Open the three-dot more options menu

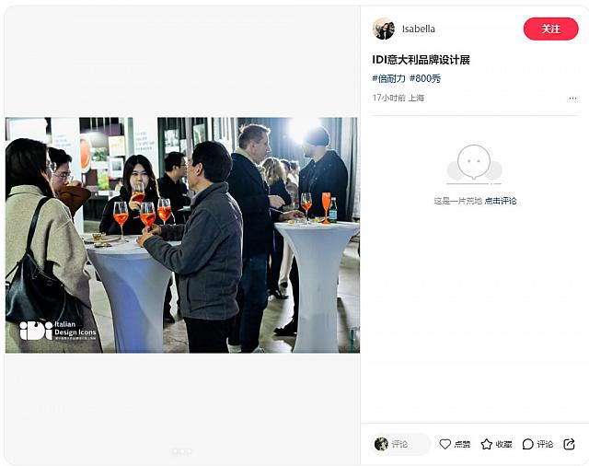(572, 99)
